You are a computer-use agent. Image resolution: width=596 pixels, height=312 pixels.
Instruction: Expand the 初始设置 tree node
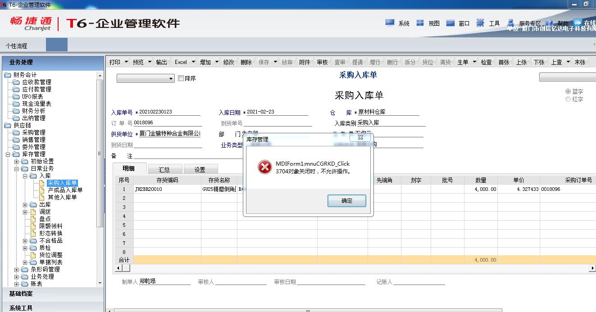[x=17, y=162]
